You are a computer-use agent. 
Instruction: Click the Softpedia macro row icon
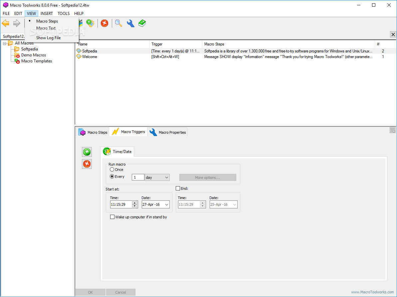click(x=79, y=51)
